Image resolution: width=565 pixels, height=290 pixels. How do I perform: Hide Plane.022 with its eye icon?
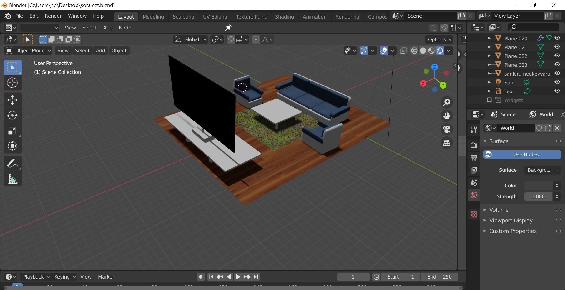tap(557, 56)
